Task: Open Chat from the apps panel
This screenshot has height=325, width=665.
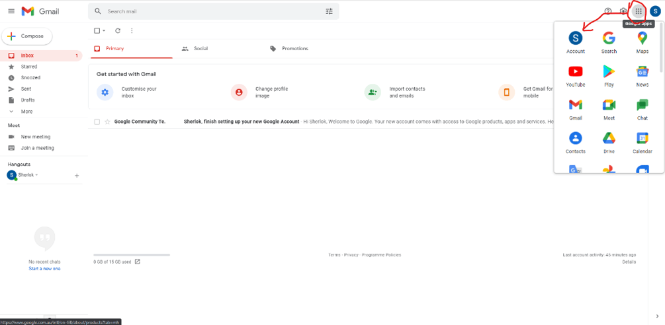Action: [642, 110]
